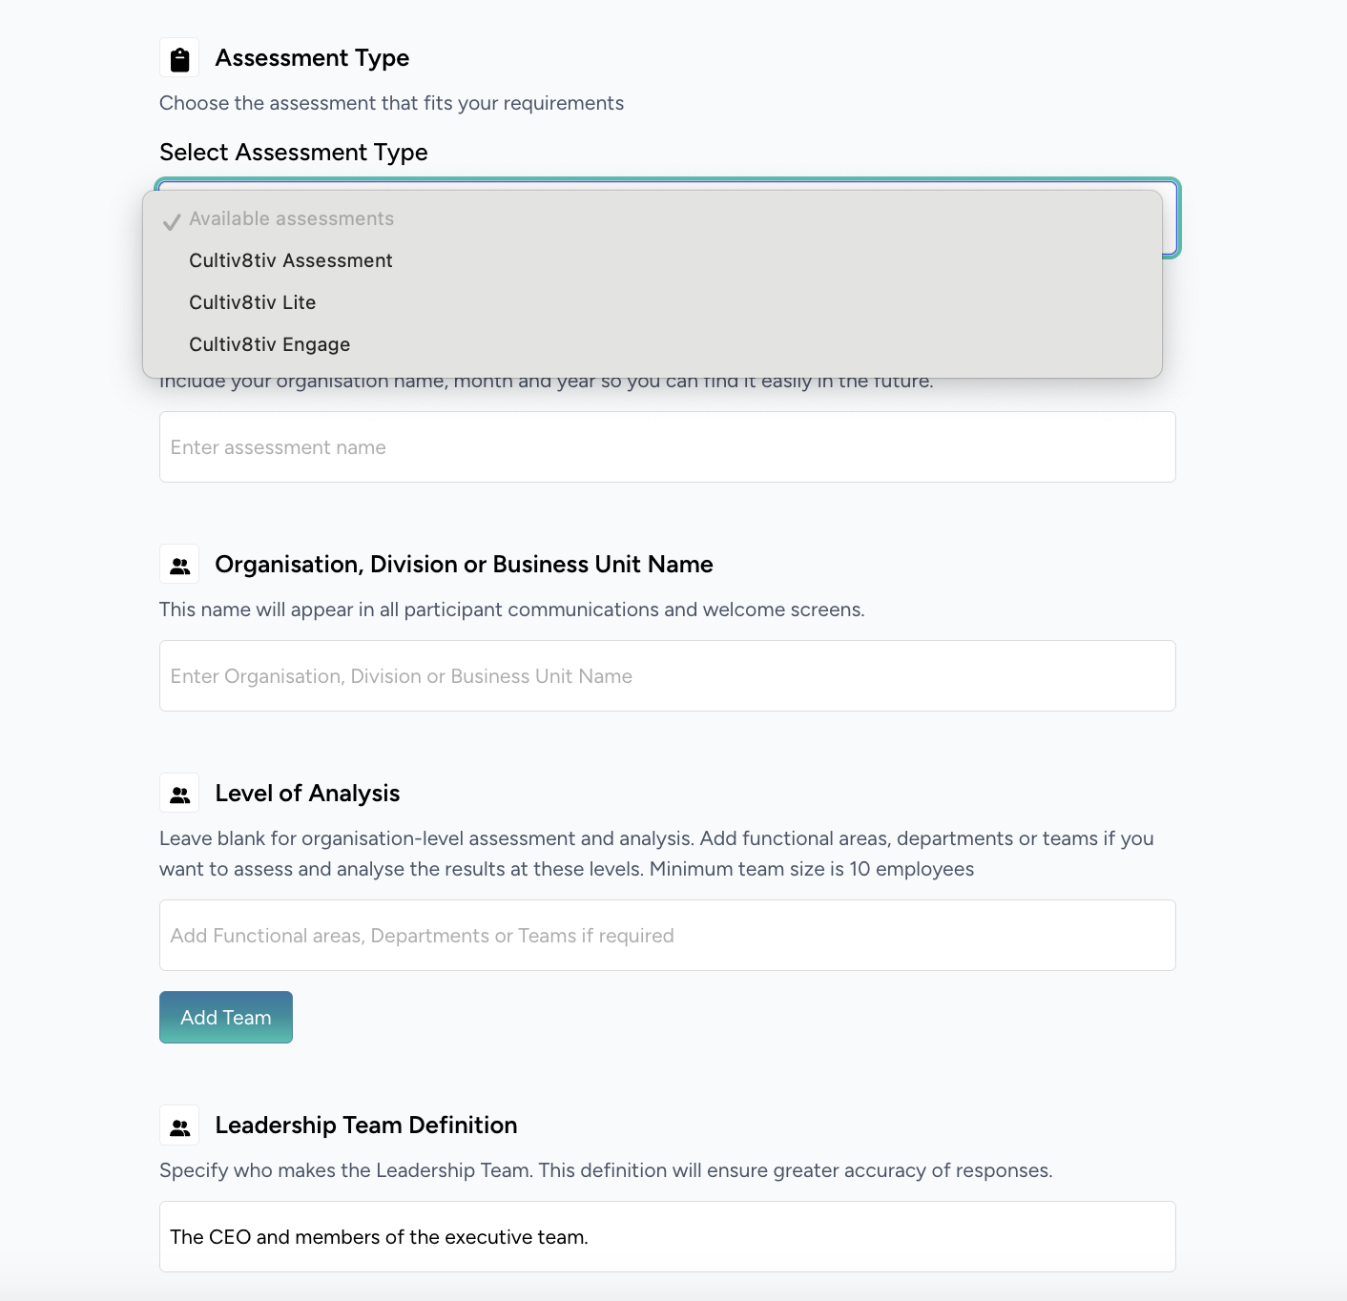The height and width of the screenshot is (1301, 1347).
Task: Click the Organisation, Division or Business Unit input
Action: click(x=667, y=676)
